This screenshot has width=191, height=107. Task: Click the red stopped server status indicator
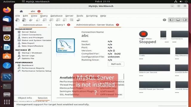143,34
